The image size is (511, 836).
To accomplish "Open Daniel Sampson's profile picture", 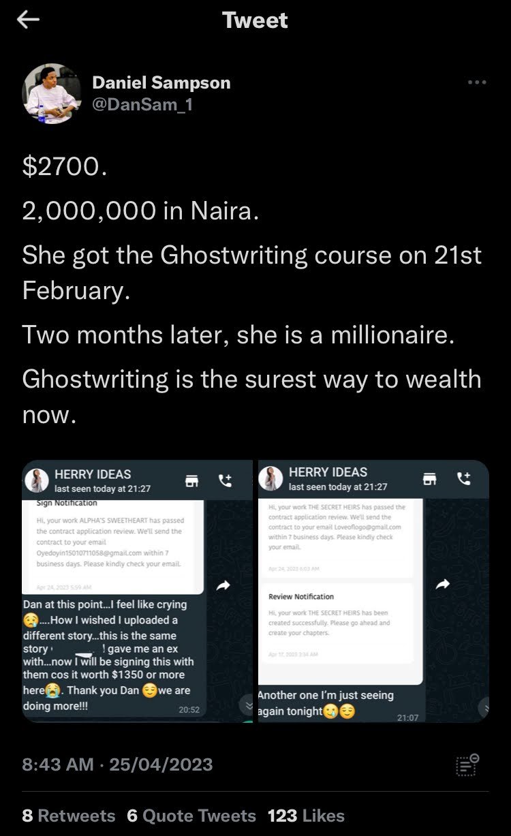I will (52, 93).
